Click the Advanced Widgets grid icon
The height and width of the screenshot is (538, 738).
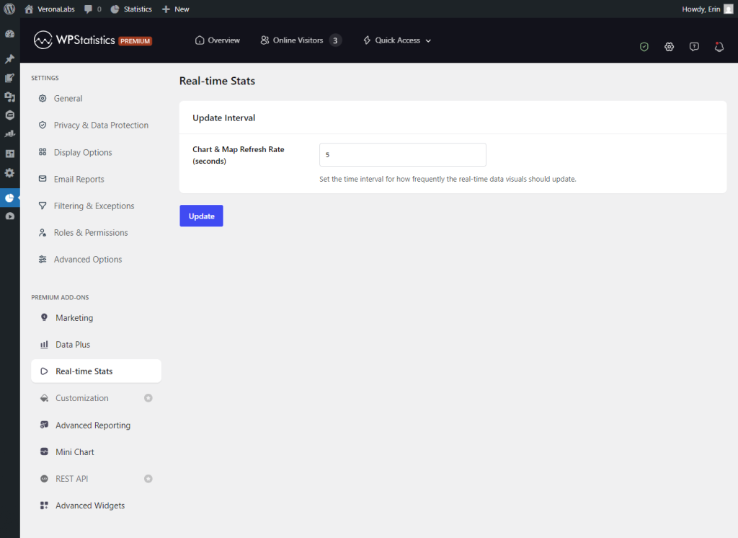click(x=45, y=505)
